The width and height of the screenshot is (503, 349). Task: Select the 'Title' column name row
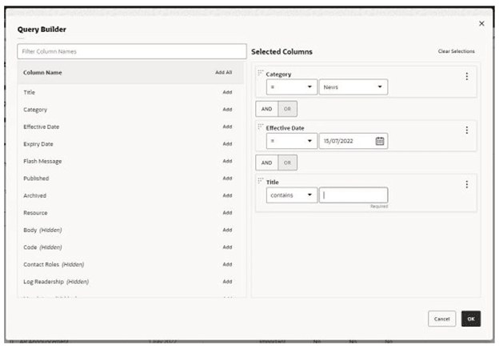(x=130, y=92)
